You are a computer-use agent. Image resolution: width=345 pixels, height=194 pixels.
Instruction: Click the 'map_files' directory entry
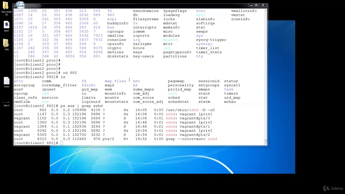[115, 81]
